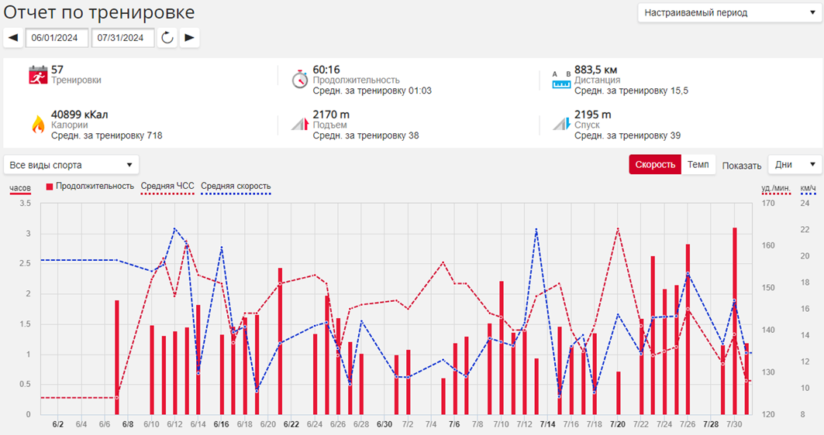
Task: Toggle the Продолжительность series in legend
Action: point(90,187)
